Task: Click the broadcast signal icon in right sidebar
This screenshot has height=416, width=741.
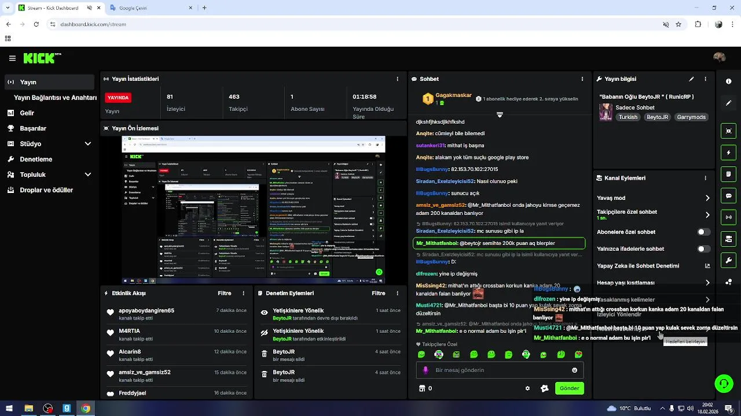Action: pos(728,217)
